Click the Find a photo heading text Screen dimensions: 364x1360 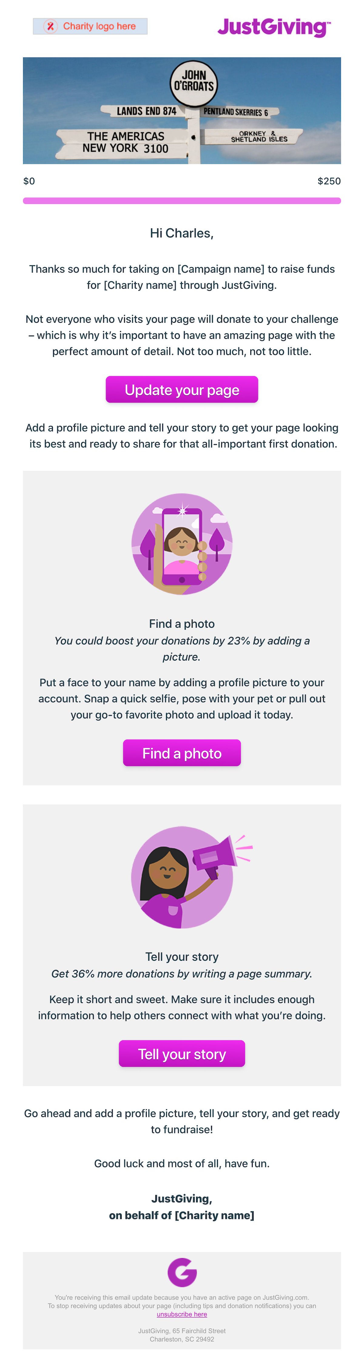click(182, 623)
